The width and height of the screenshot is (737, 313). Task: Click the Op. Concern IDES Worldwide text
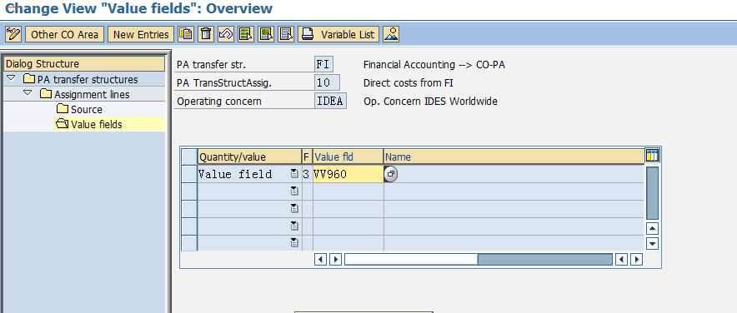coord(430,101)
